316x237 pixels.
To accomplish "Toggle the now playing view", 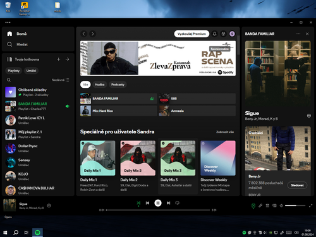I will pos(253,206).
